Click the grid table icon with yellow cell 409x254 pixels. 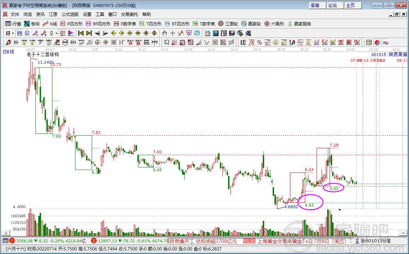pos(369,42)
